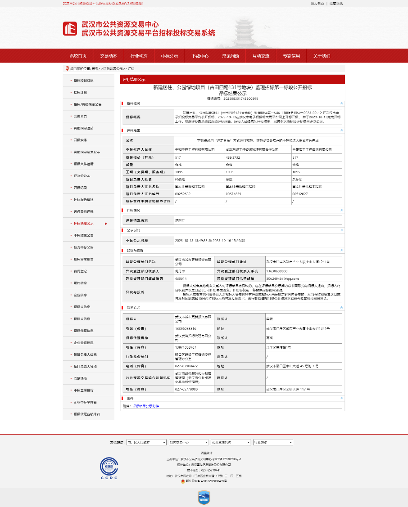Image resolution: width=408 pixels, height=507 pixels.
Task: Open the 中标公示 navigation tab
Action: (x=169, y=56)
